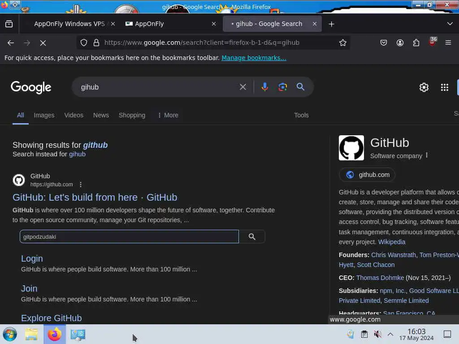Open the Tools search options
The height and width of the screenshot is (344, 459).
point(301,115)
